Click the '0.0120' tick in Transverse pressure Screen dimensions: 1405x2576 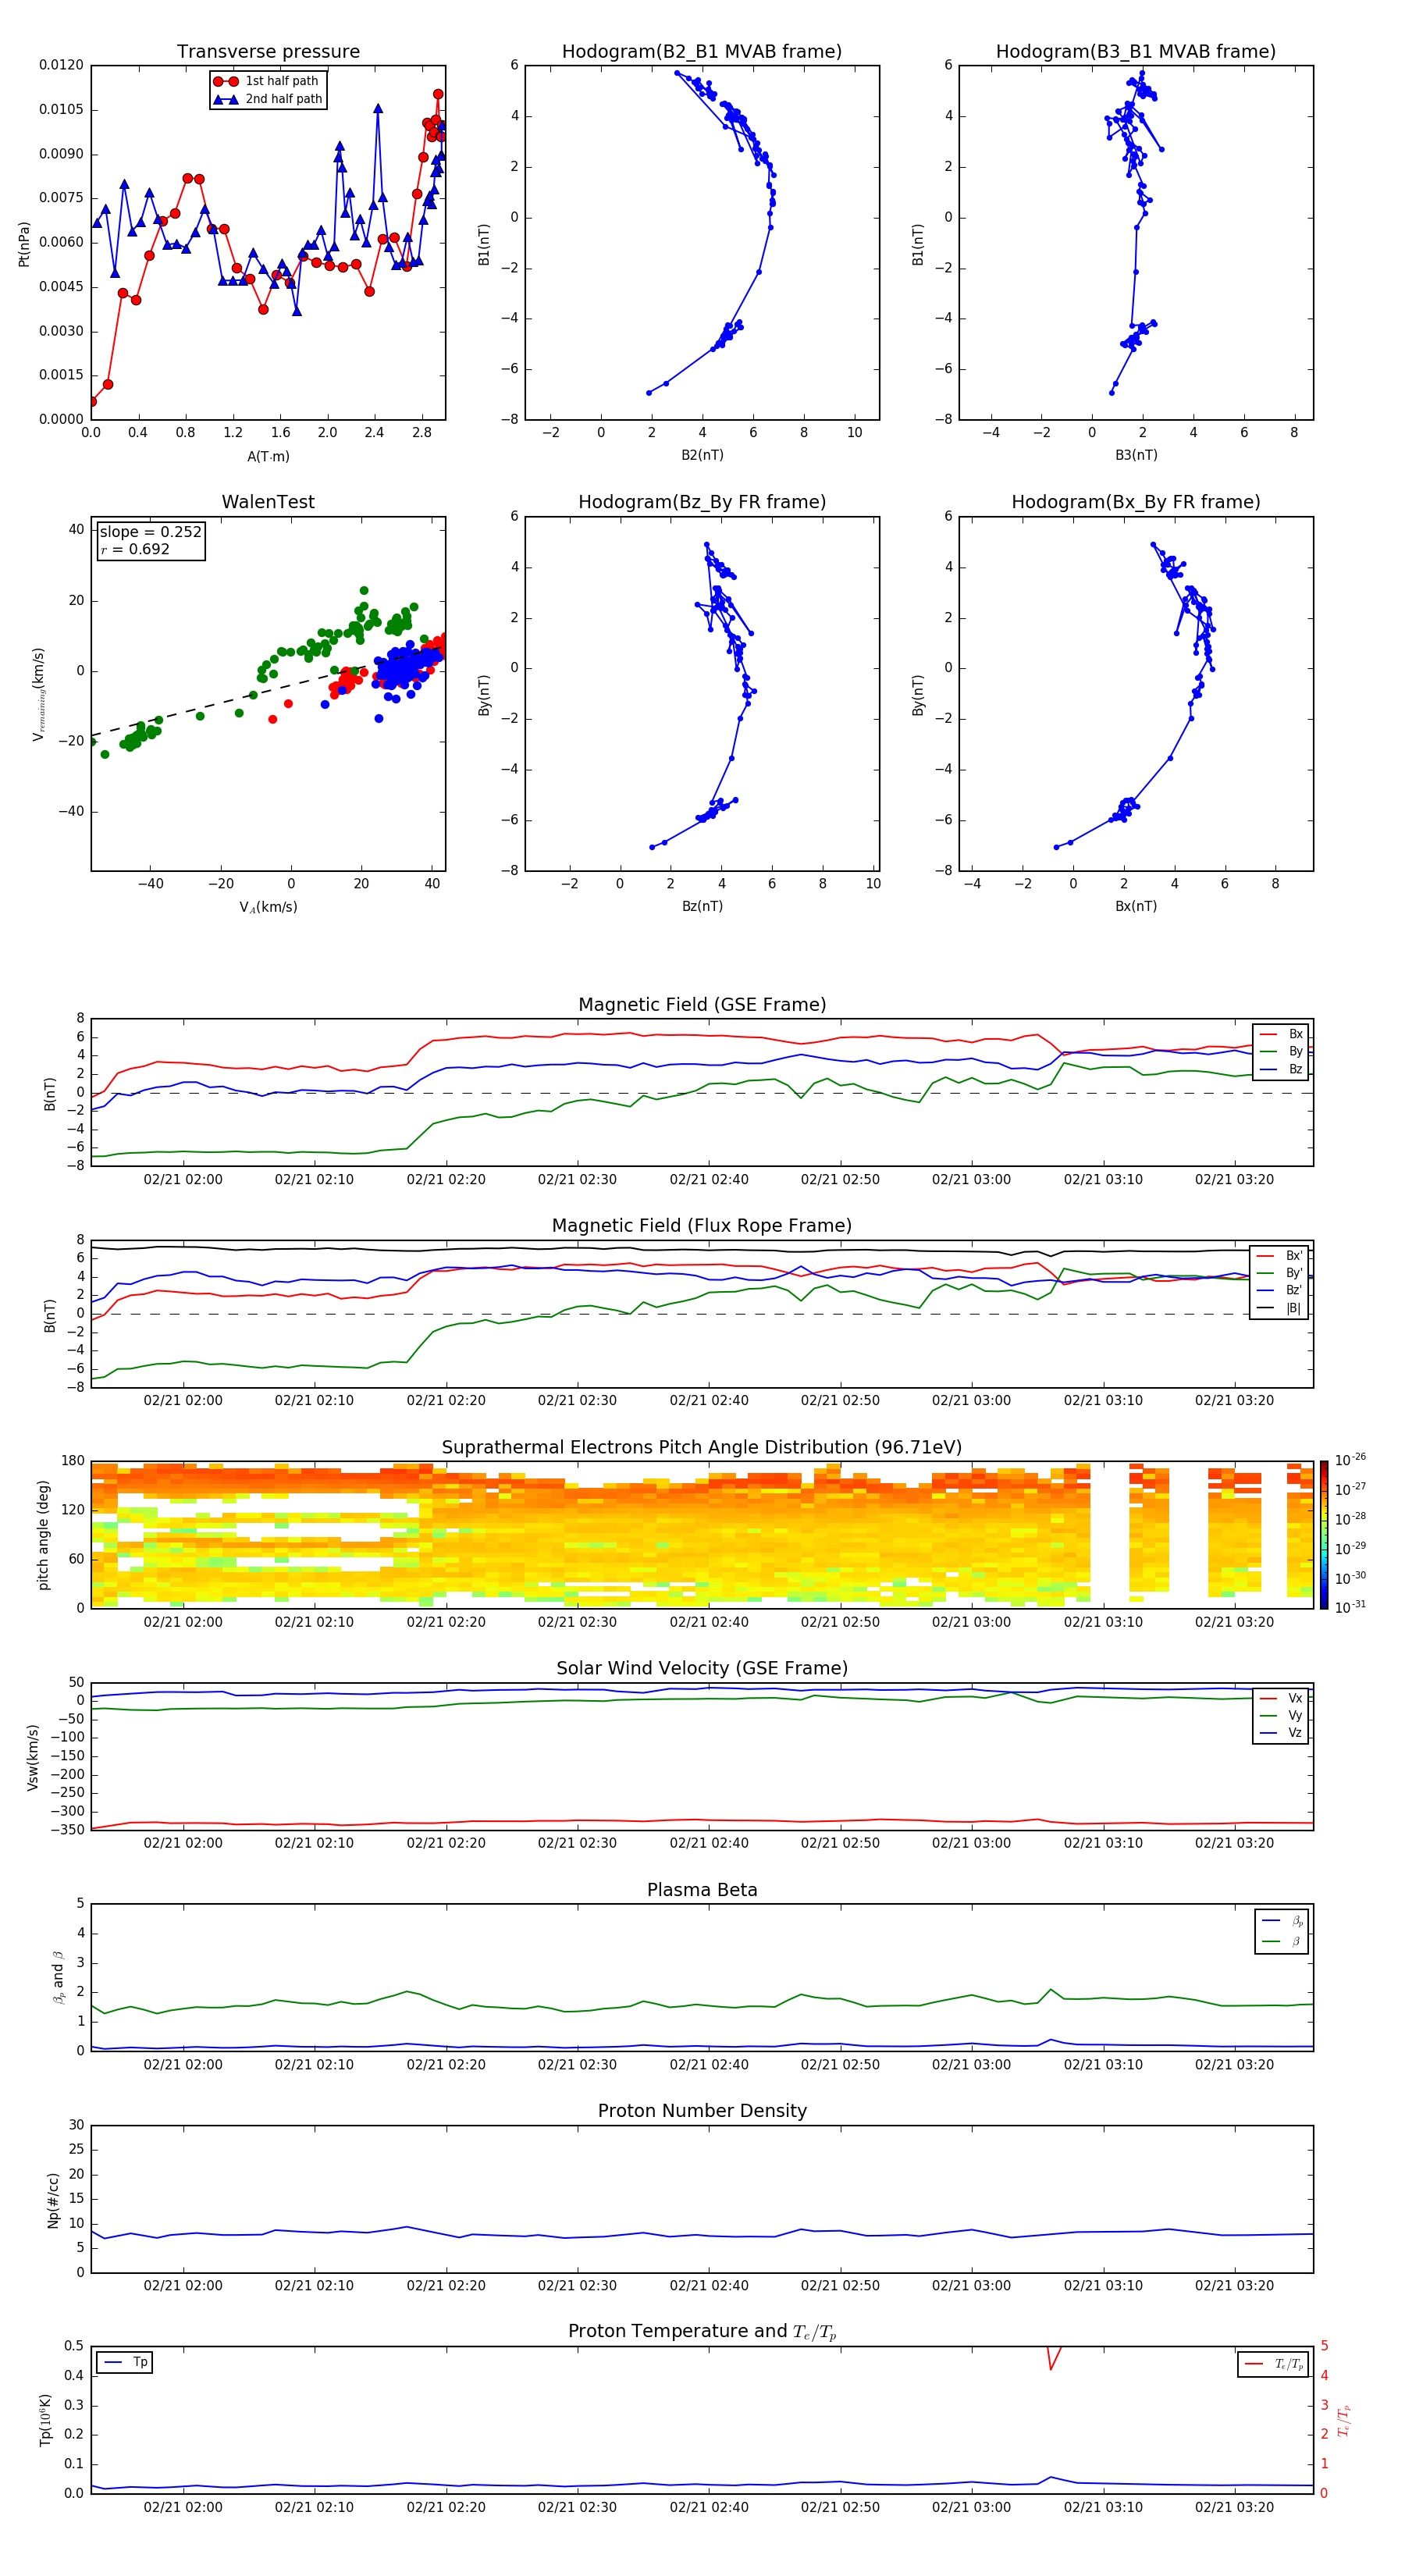[x=62, y=65]
